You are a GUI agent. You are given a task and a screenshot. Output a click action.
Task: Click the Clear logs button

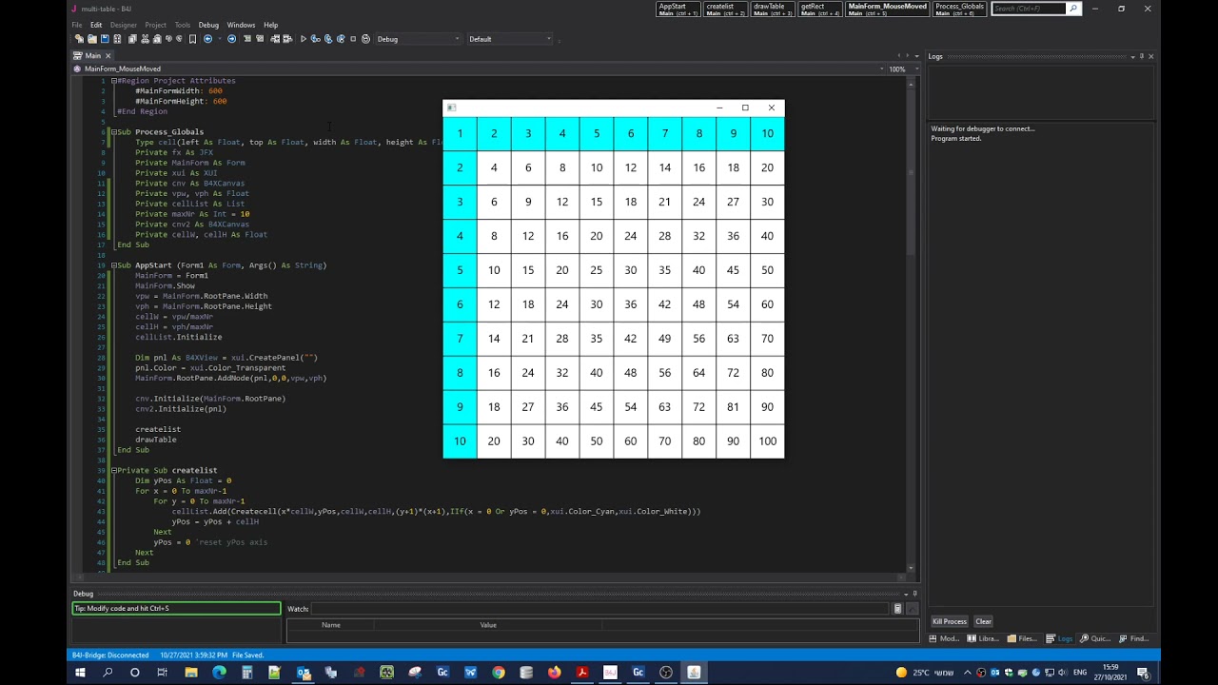[983, 621]
